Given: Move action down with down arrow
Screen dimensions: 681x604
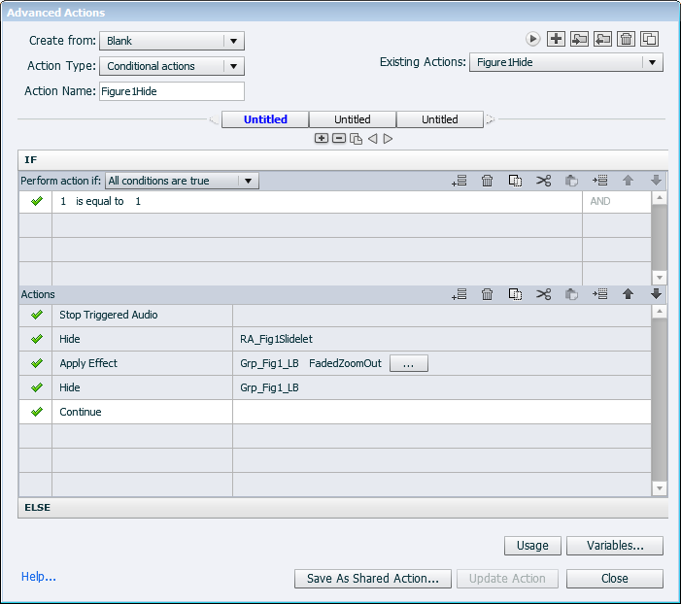Looking at the screenshot, I should [656, 294].
